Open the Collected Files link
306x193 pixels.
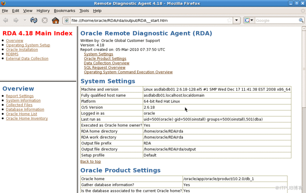pos(19,105)
